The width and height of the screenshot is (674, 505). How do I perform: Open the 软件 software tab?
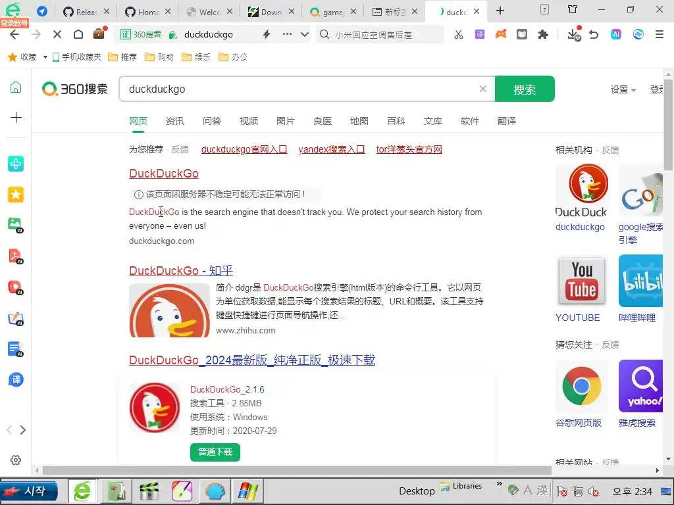470,121
